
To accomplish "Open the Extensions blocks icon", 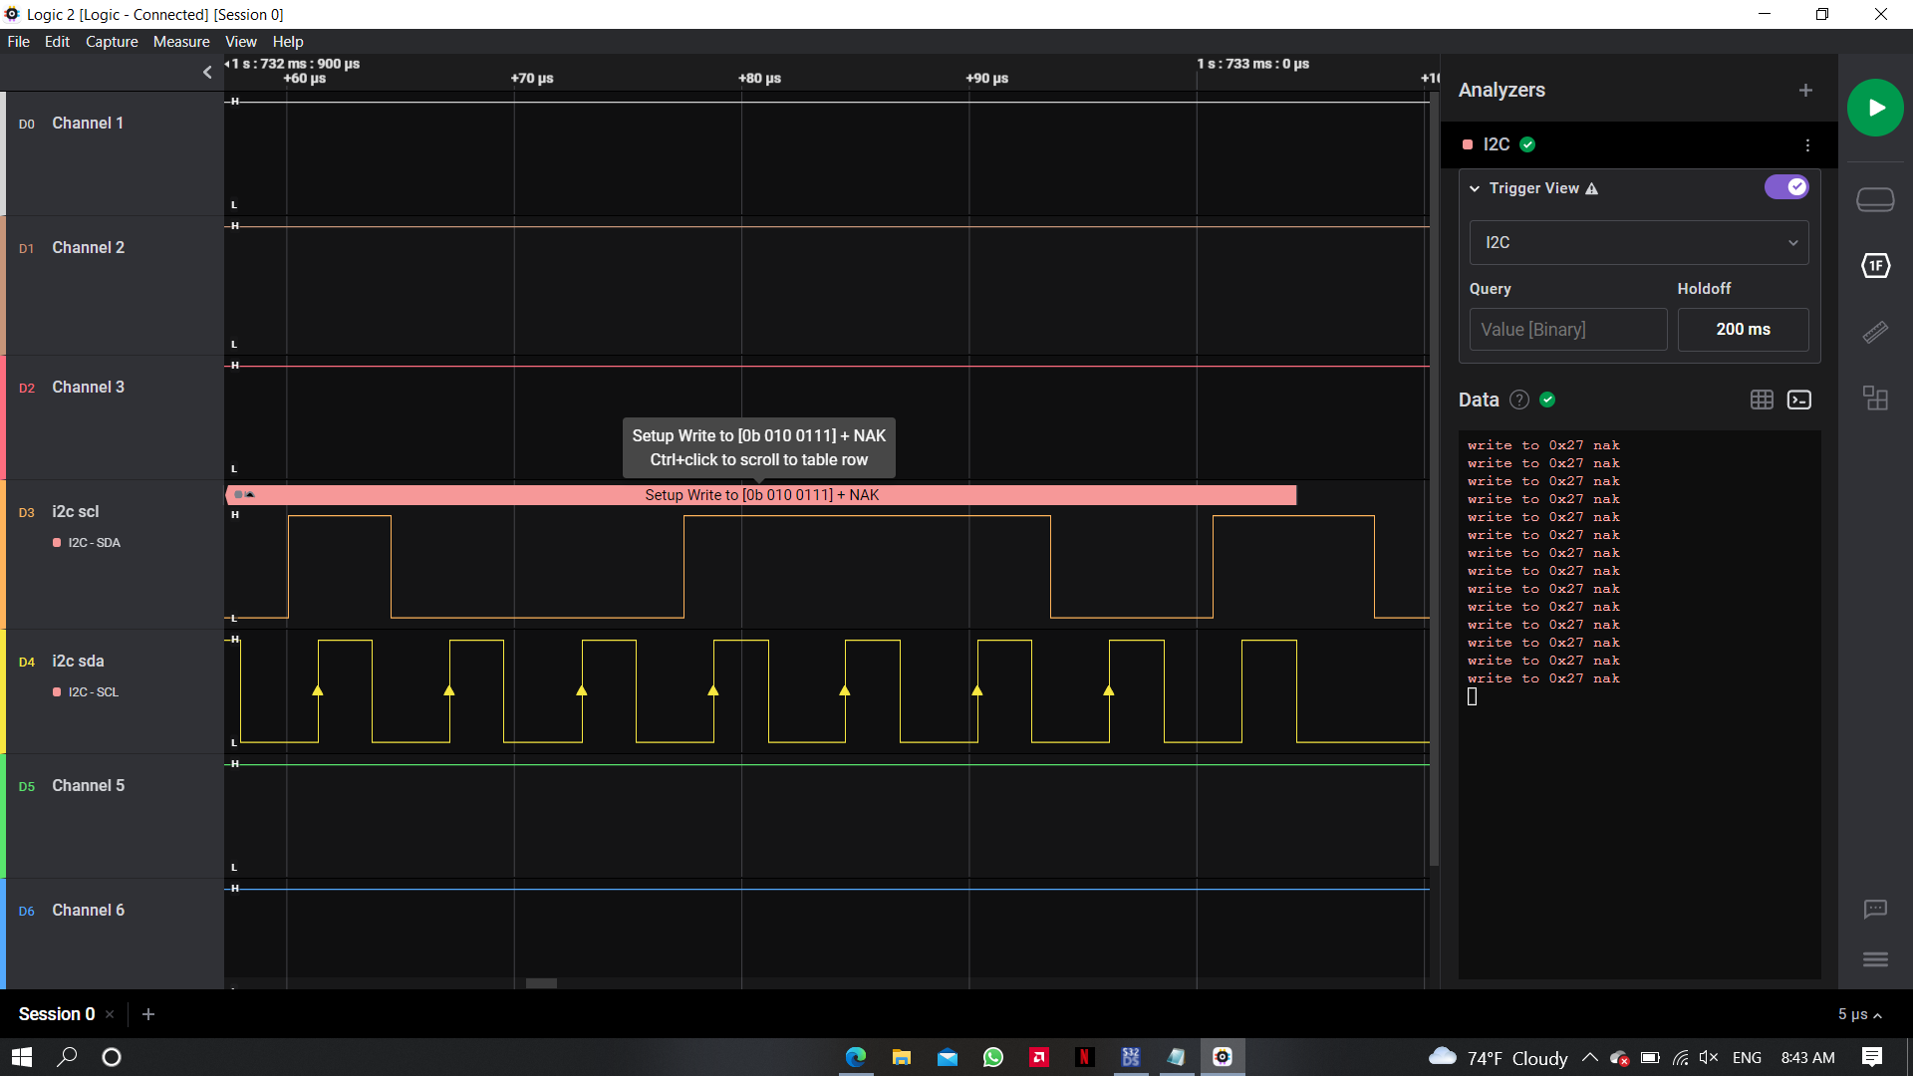I will pos(1874,399).
